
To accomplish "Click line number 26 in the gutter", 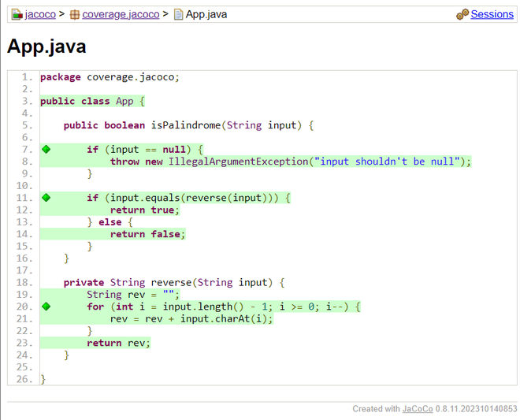I will pos(24,379).
